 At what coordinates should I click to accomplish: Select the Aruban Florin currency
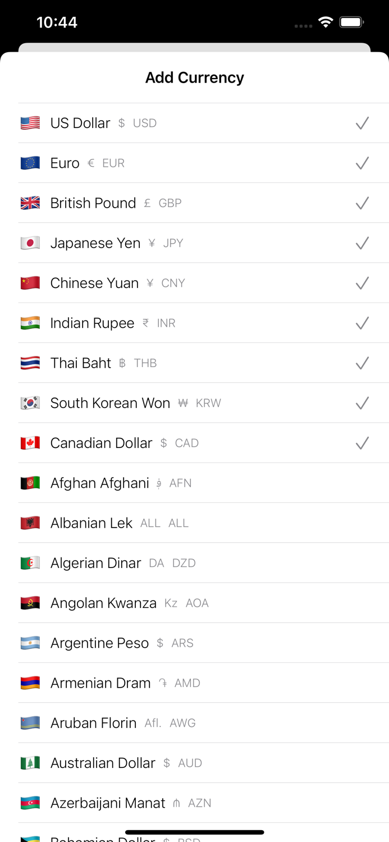point(194,723)
